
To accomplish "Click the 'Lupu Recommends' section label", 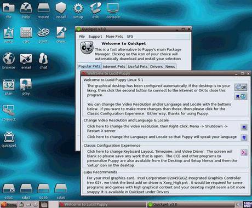I will point(100,172).
